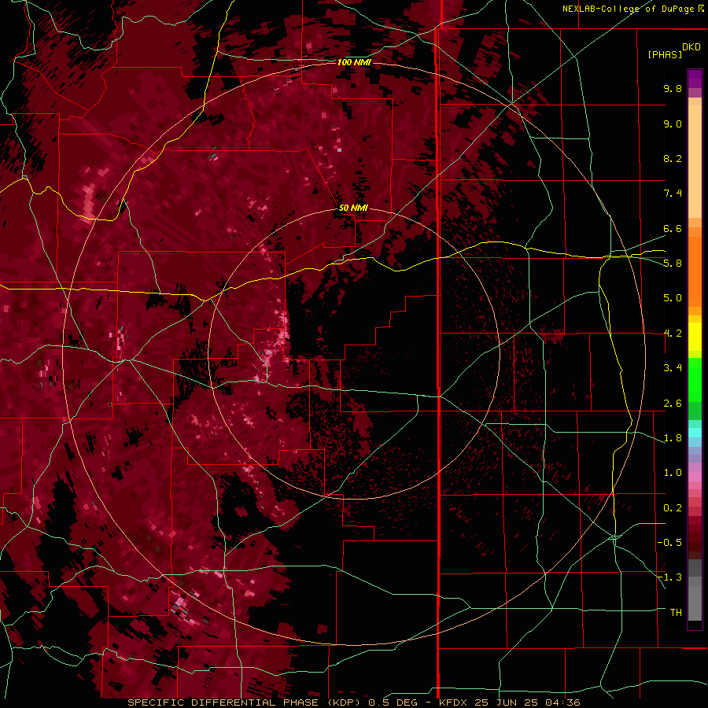Click the 1.8 legend value
Screen dimensions: 708x708
click(673, 438)
